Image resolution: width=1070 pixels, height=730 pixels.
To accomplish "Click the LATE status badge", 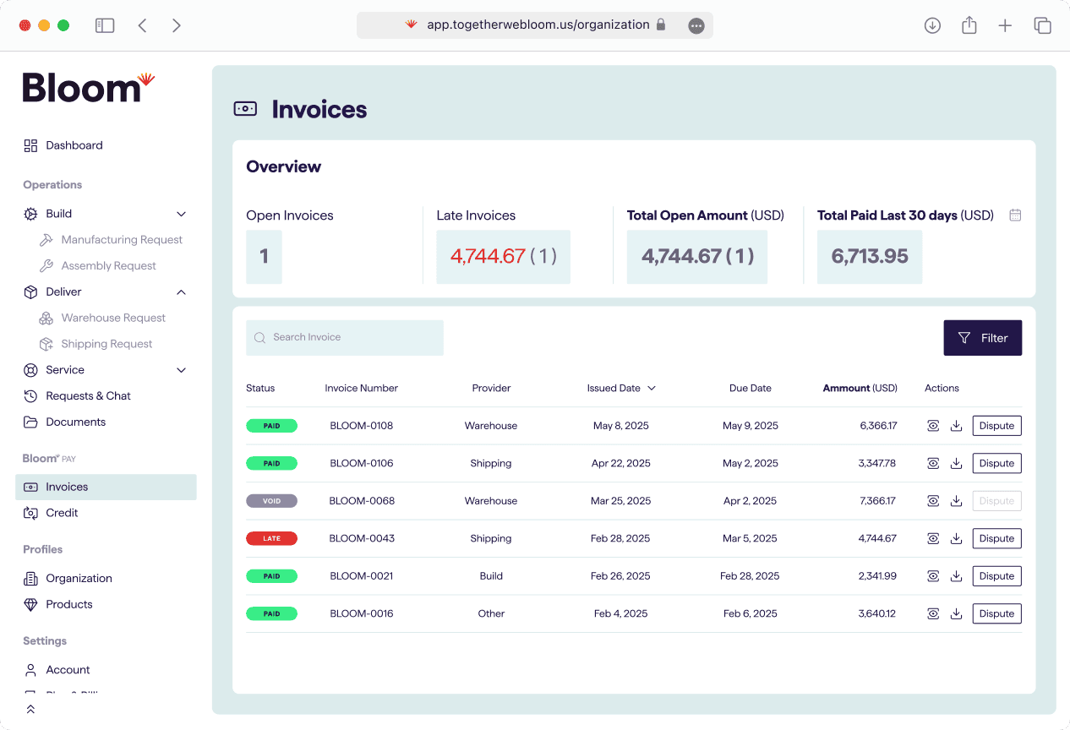I will pyautogui.click(x=271, y=538).
